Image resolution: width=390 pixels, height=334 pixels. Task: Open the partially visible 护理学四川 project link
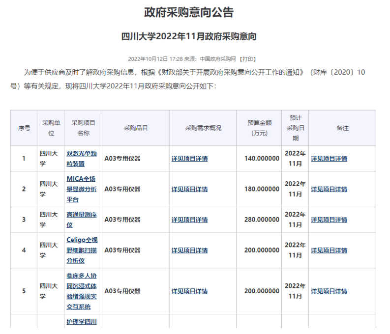point(82,322)
